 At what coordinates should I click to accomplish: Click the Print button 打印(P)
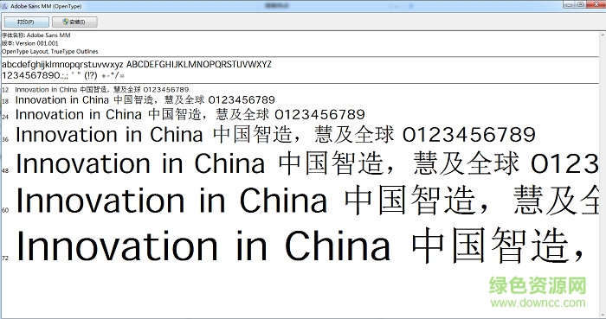click(x=26, y=22)
